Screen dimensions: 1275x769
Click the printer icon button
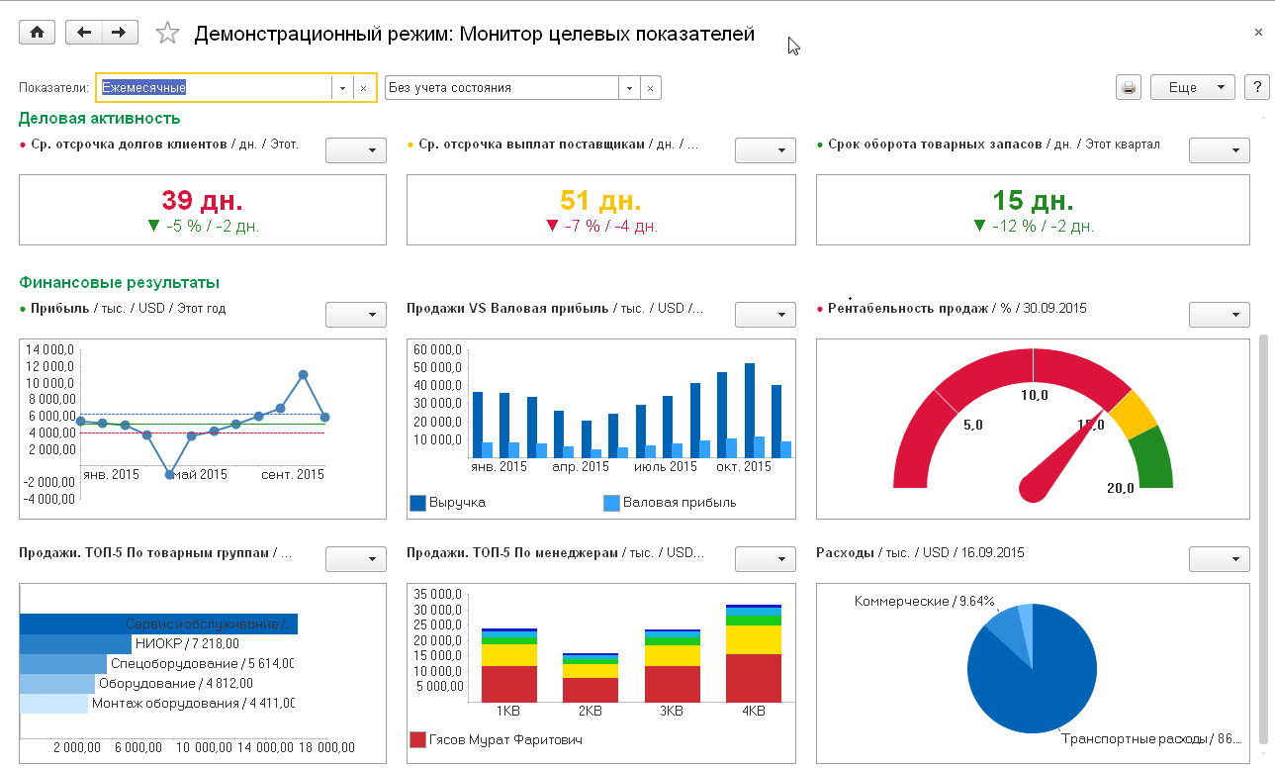point(1129,87)
